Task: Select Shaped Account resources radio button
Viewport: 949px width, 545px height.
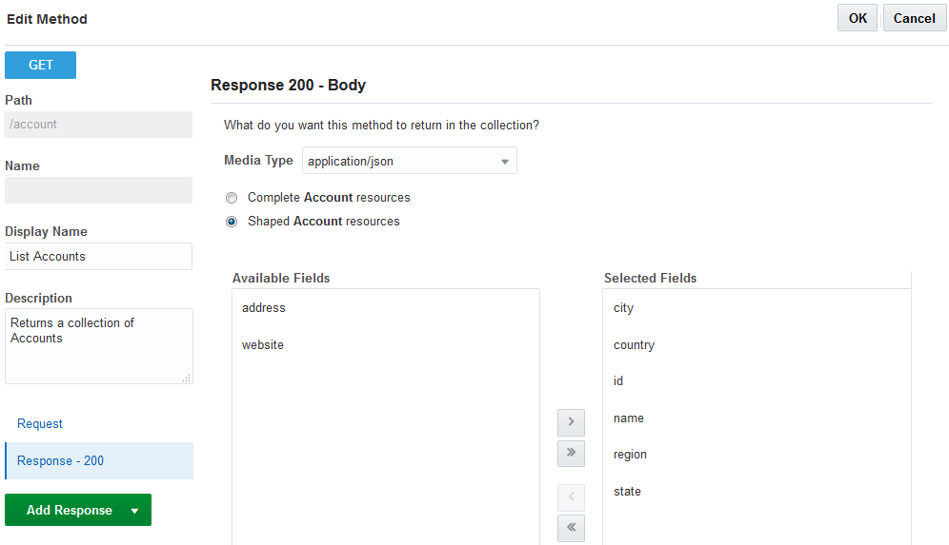Action: (232, 222)
